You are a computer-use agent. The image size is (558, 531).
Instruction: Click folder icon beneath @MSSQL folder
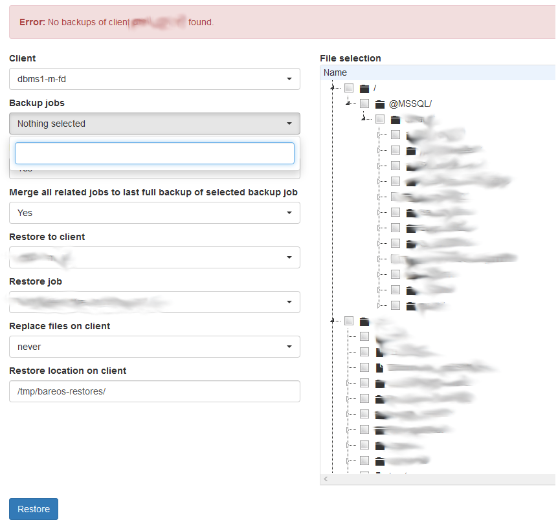point(396,120)
